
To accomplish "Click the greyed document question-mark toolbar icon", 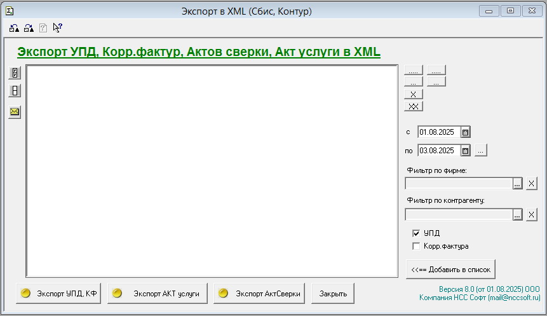I will point(43,28).
